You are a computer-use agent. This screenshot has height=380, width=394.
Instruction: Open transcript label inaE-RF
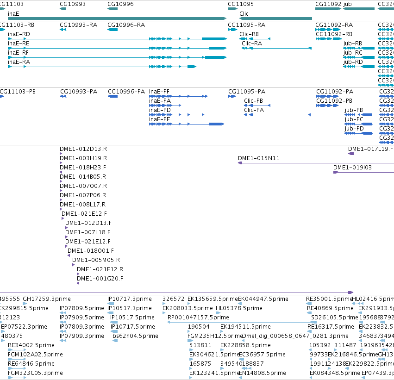tap(19, 53)
